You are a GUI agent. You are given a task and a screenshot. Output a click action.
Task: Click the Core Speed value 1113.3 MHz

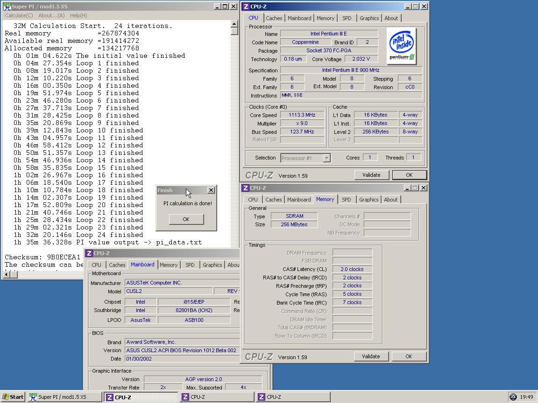302,115
